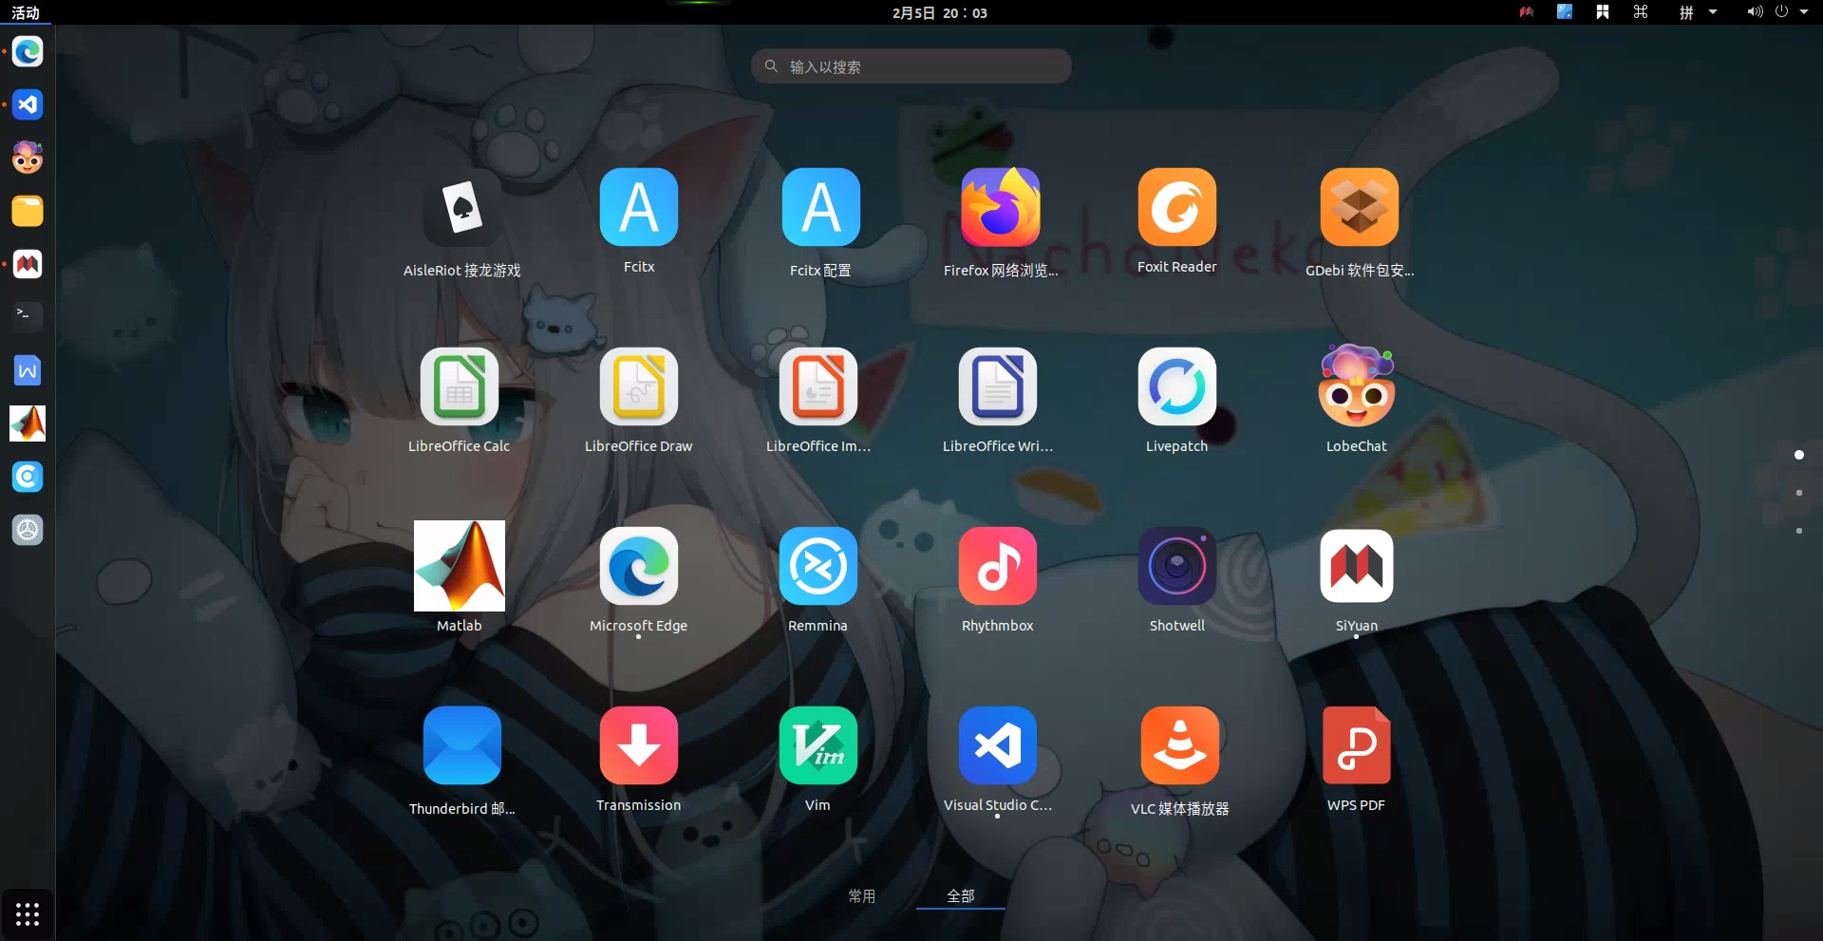Open Transmission torrent client
Image resolution: width=1823 pixels, height=941 pixels.
(638, 746)
